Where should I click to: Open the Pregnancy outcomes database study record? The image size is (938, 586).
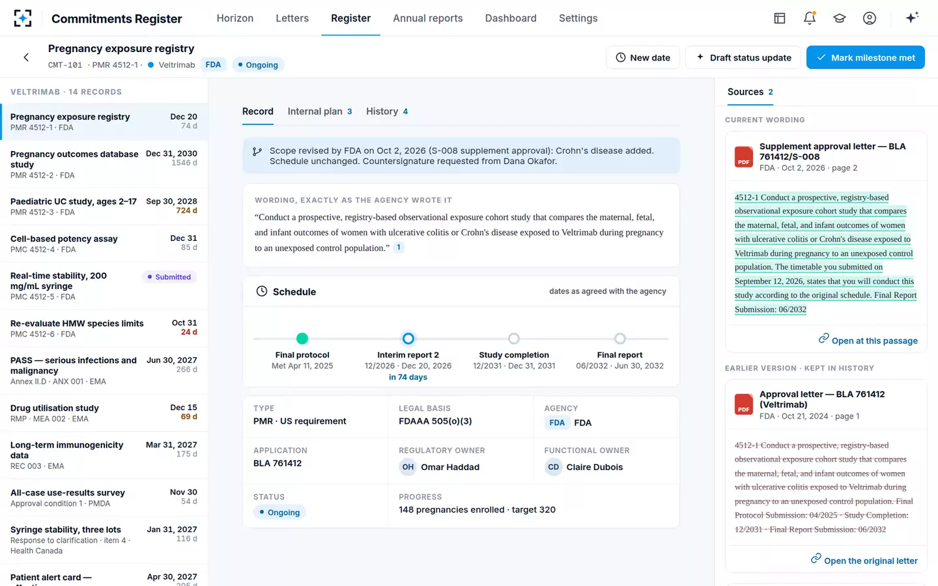tap(104, 164)
